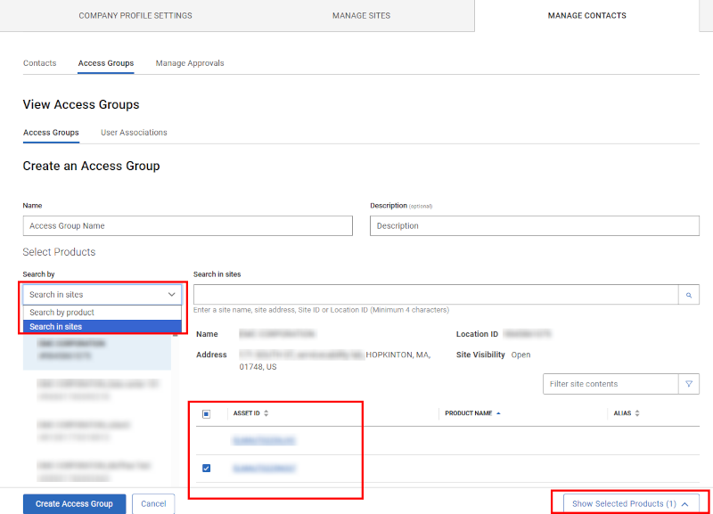
Task: Open Company Profile Settings tab
Action: 135,15
